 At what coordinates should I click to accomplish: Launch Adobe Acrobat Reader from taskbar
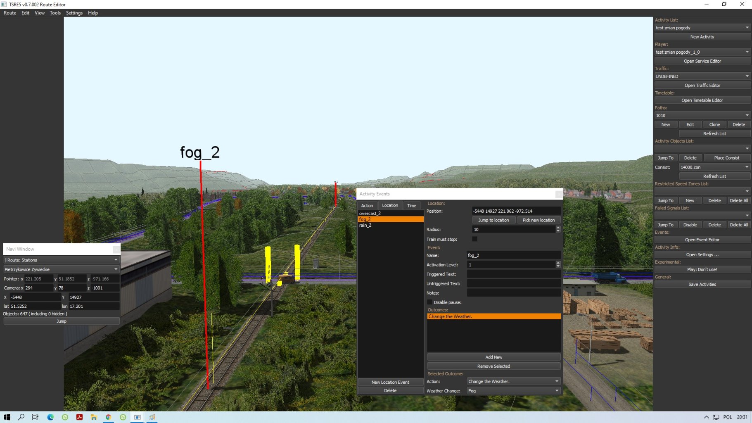click(x=79, y=417)
